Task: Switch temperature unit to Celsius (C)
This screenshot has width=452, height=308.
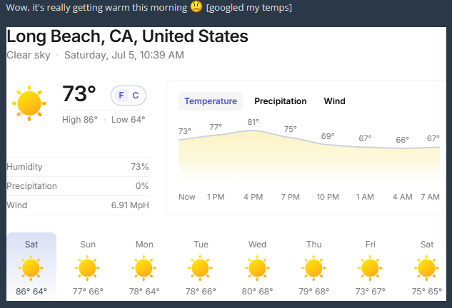Action: point(136,96)
